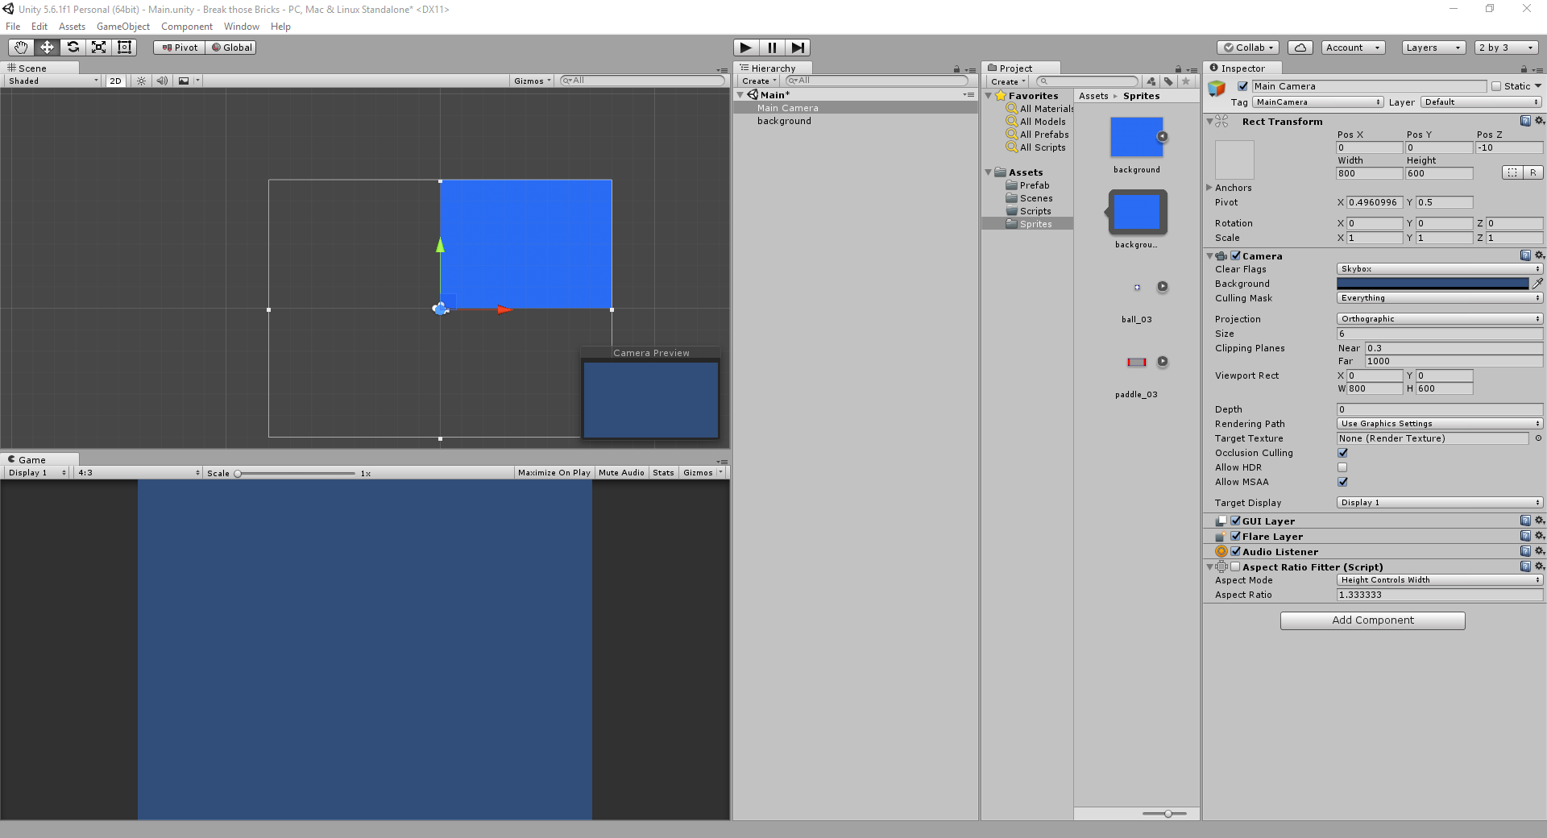Viewport: 1547px width, 838px height.
Task: Open Target Texture object picker
Action: [1538, 438]
